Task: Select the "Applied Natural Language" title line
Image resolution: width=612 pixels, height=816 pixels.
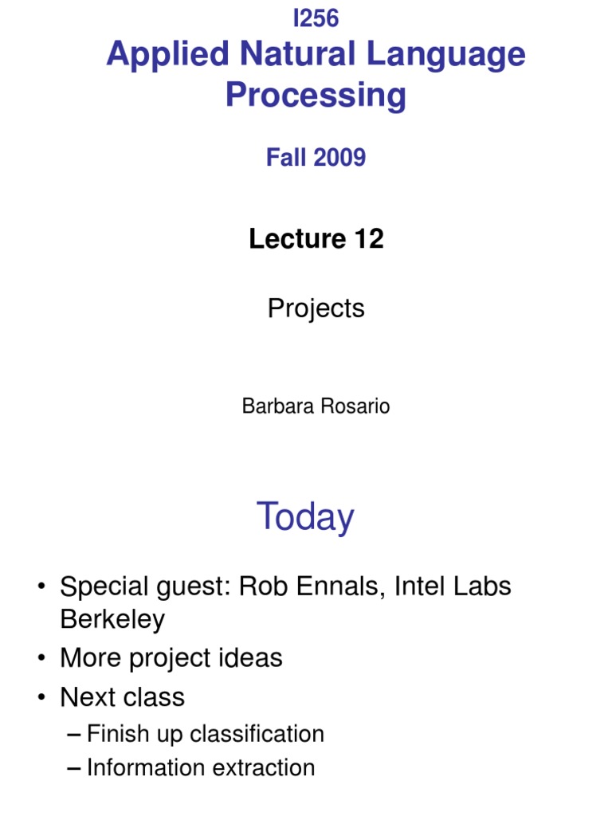Action: tap(316, 55)
